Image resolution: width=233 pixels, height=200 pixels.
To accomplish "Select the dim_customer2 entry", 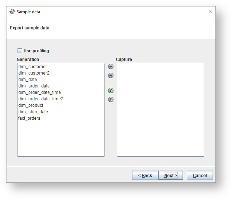I will tap(34, 73).
